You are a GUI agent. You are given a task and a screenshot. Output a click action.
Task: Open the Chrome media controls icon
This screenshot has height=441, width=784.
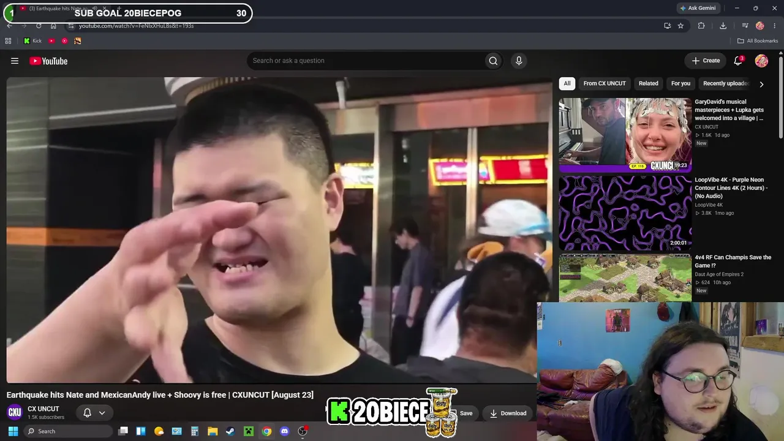(x=745, y=26)
